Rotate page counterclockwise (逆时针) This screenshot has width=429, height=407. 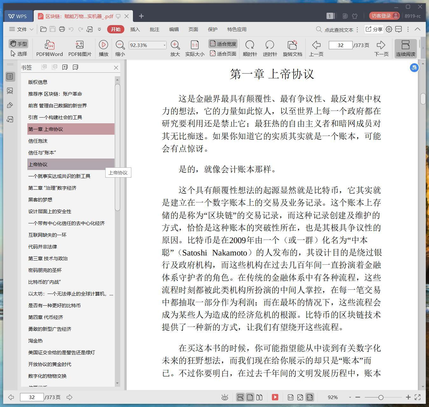pyautogui.click(x=270, y=48)
